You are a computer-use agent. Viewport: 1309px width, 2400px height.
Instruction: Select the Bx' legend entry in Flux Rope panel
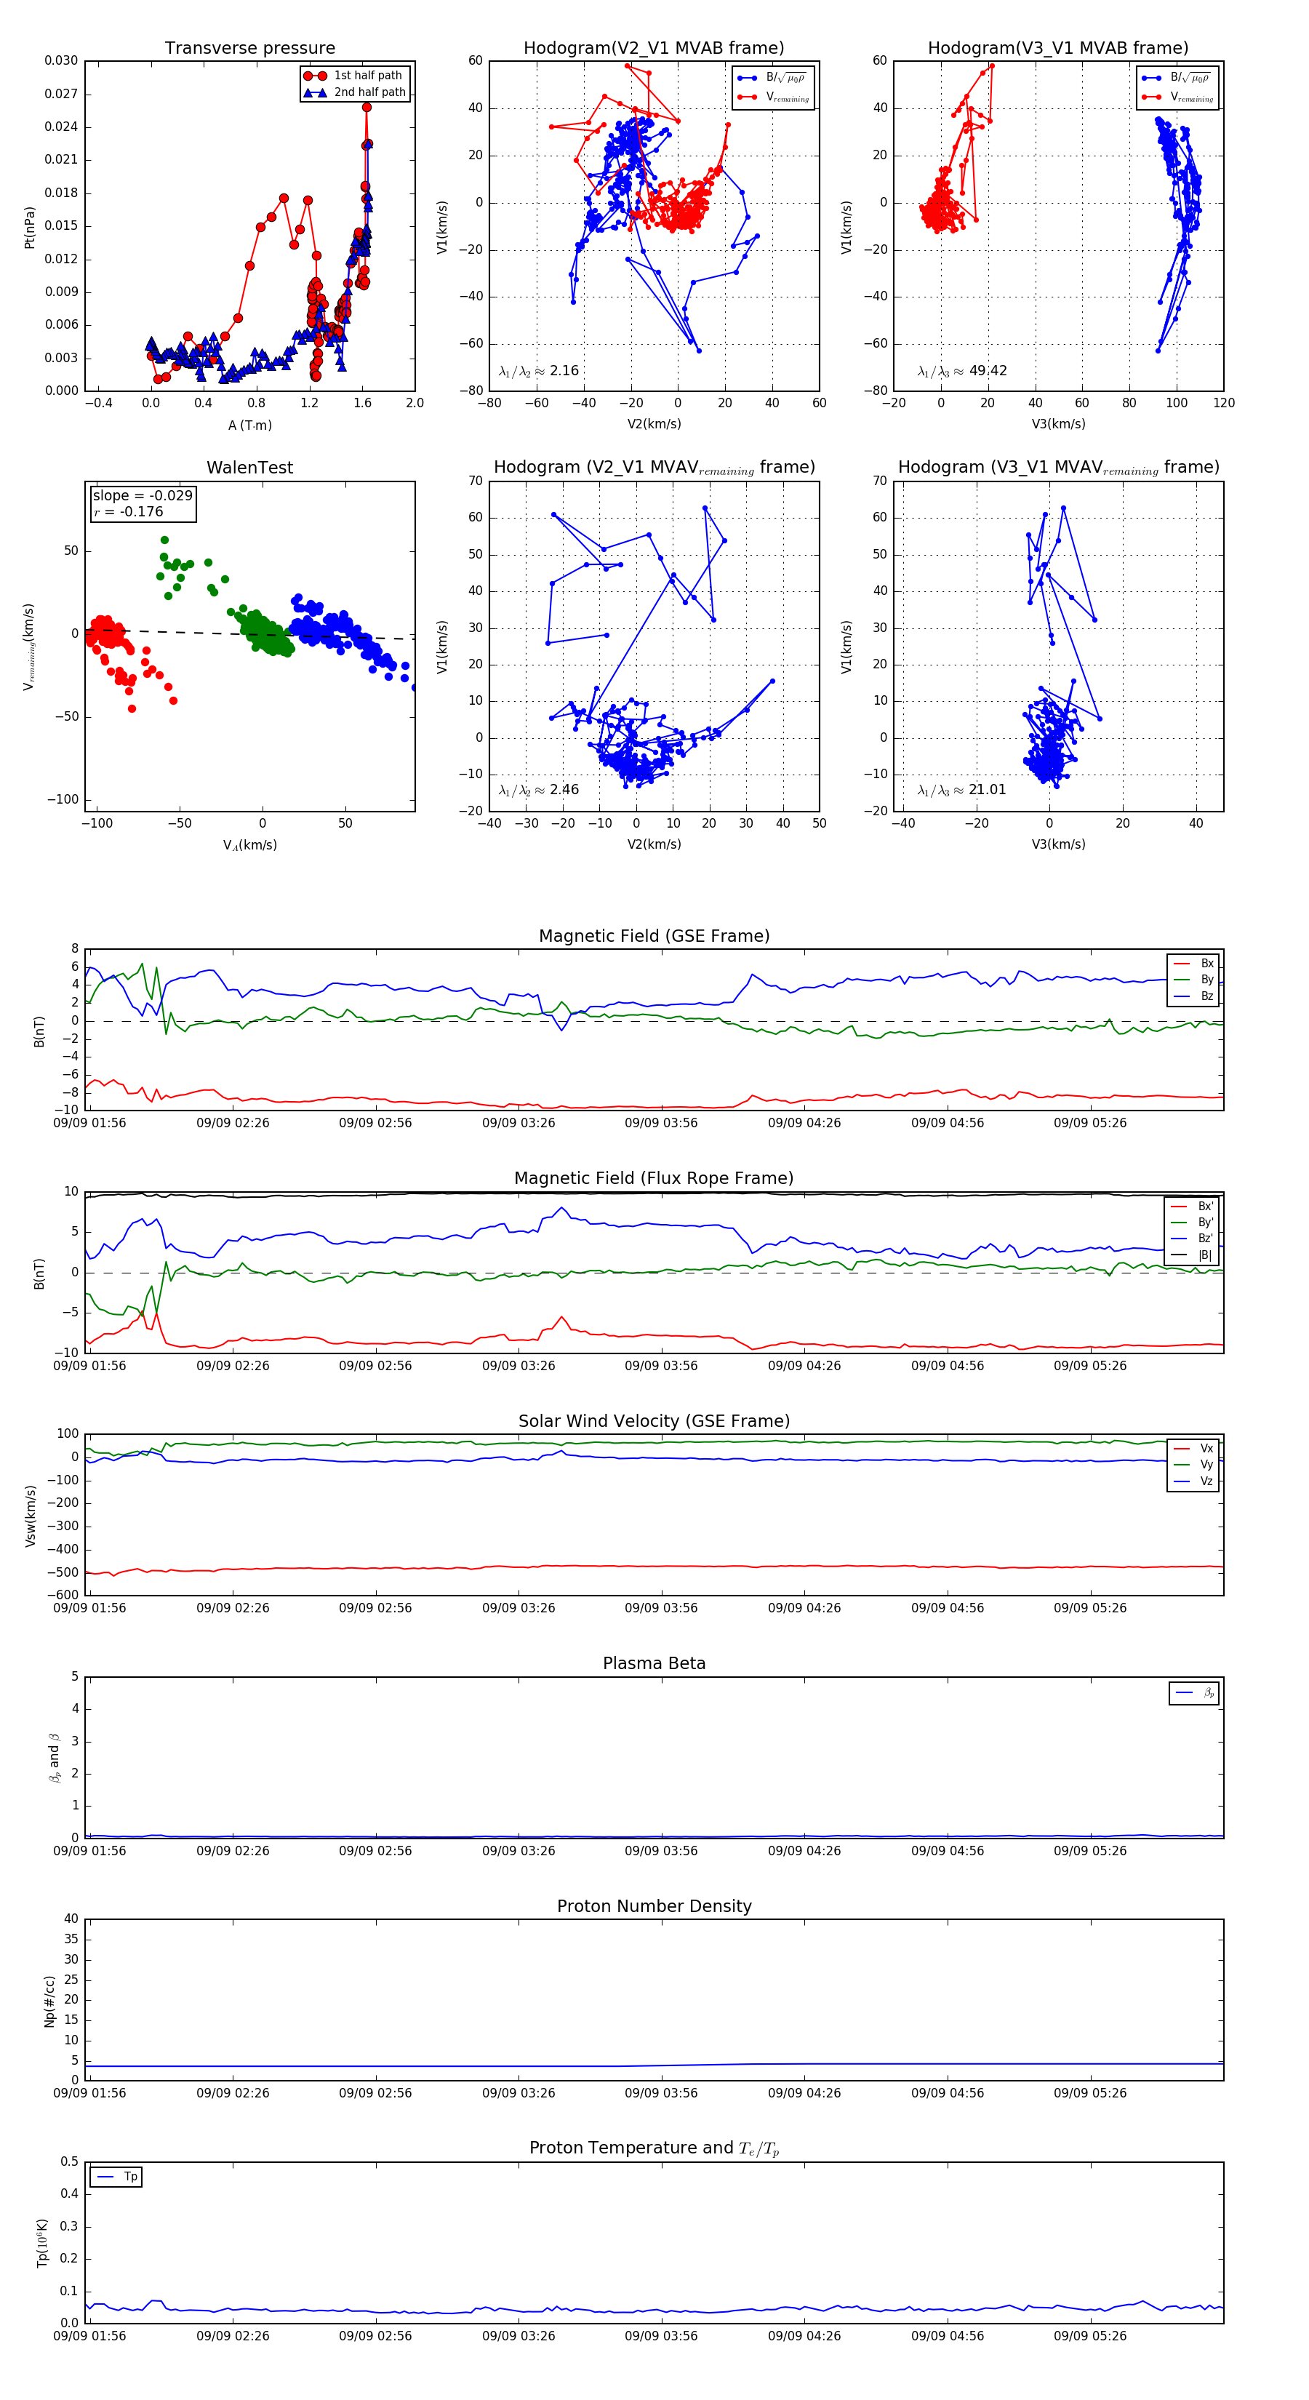[1192, 1207]
